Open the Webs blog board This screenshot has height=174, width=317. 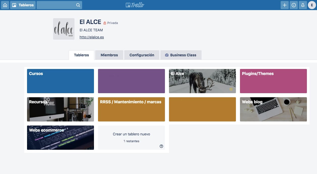point(273,109)
